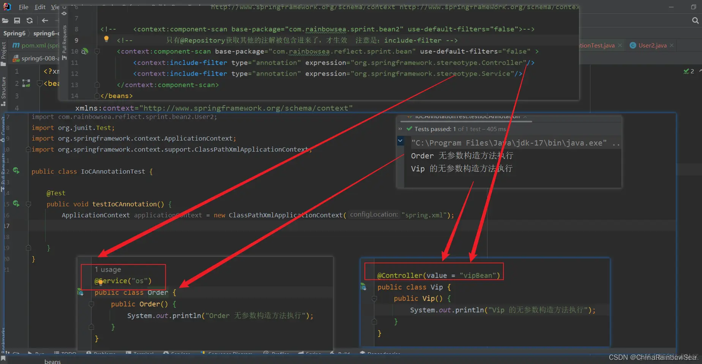This screenshot has height=364, width=702.
Task: Close the User2.java tab
Action: coord(672,45)
